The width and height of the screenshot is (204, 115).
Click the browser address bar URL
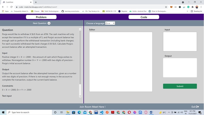click(38, 7)
